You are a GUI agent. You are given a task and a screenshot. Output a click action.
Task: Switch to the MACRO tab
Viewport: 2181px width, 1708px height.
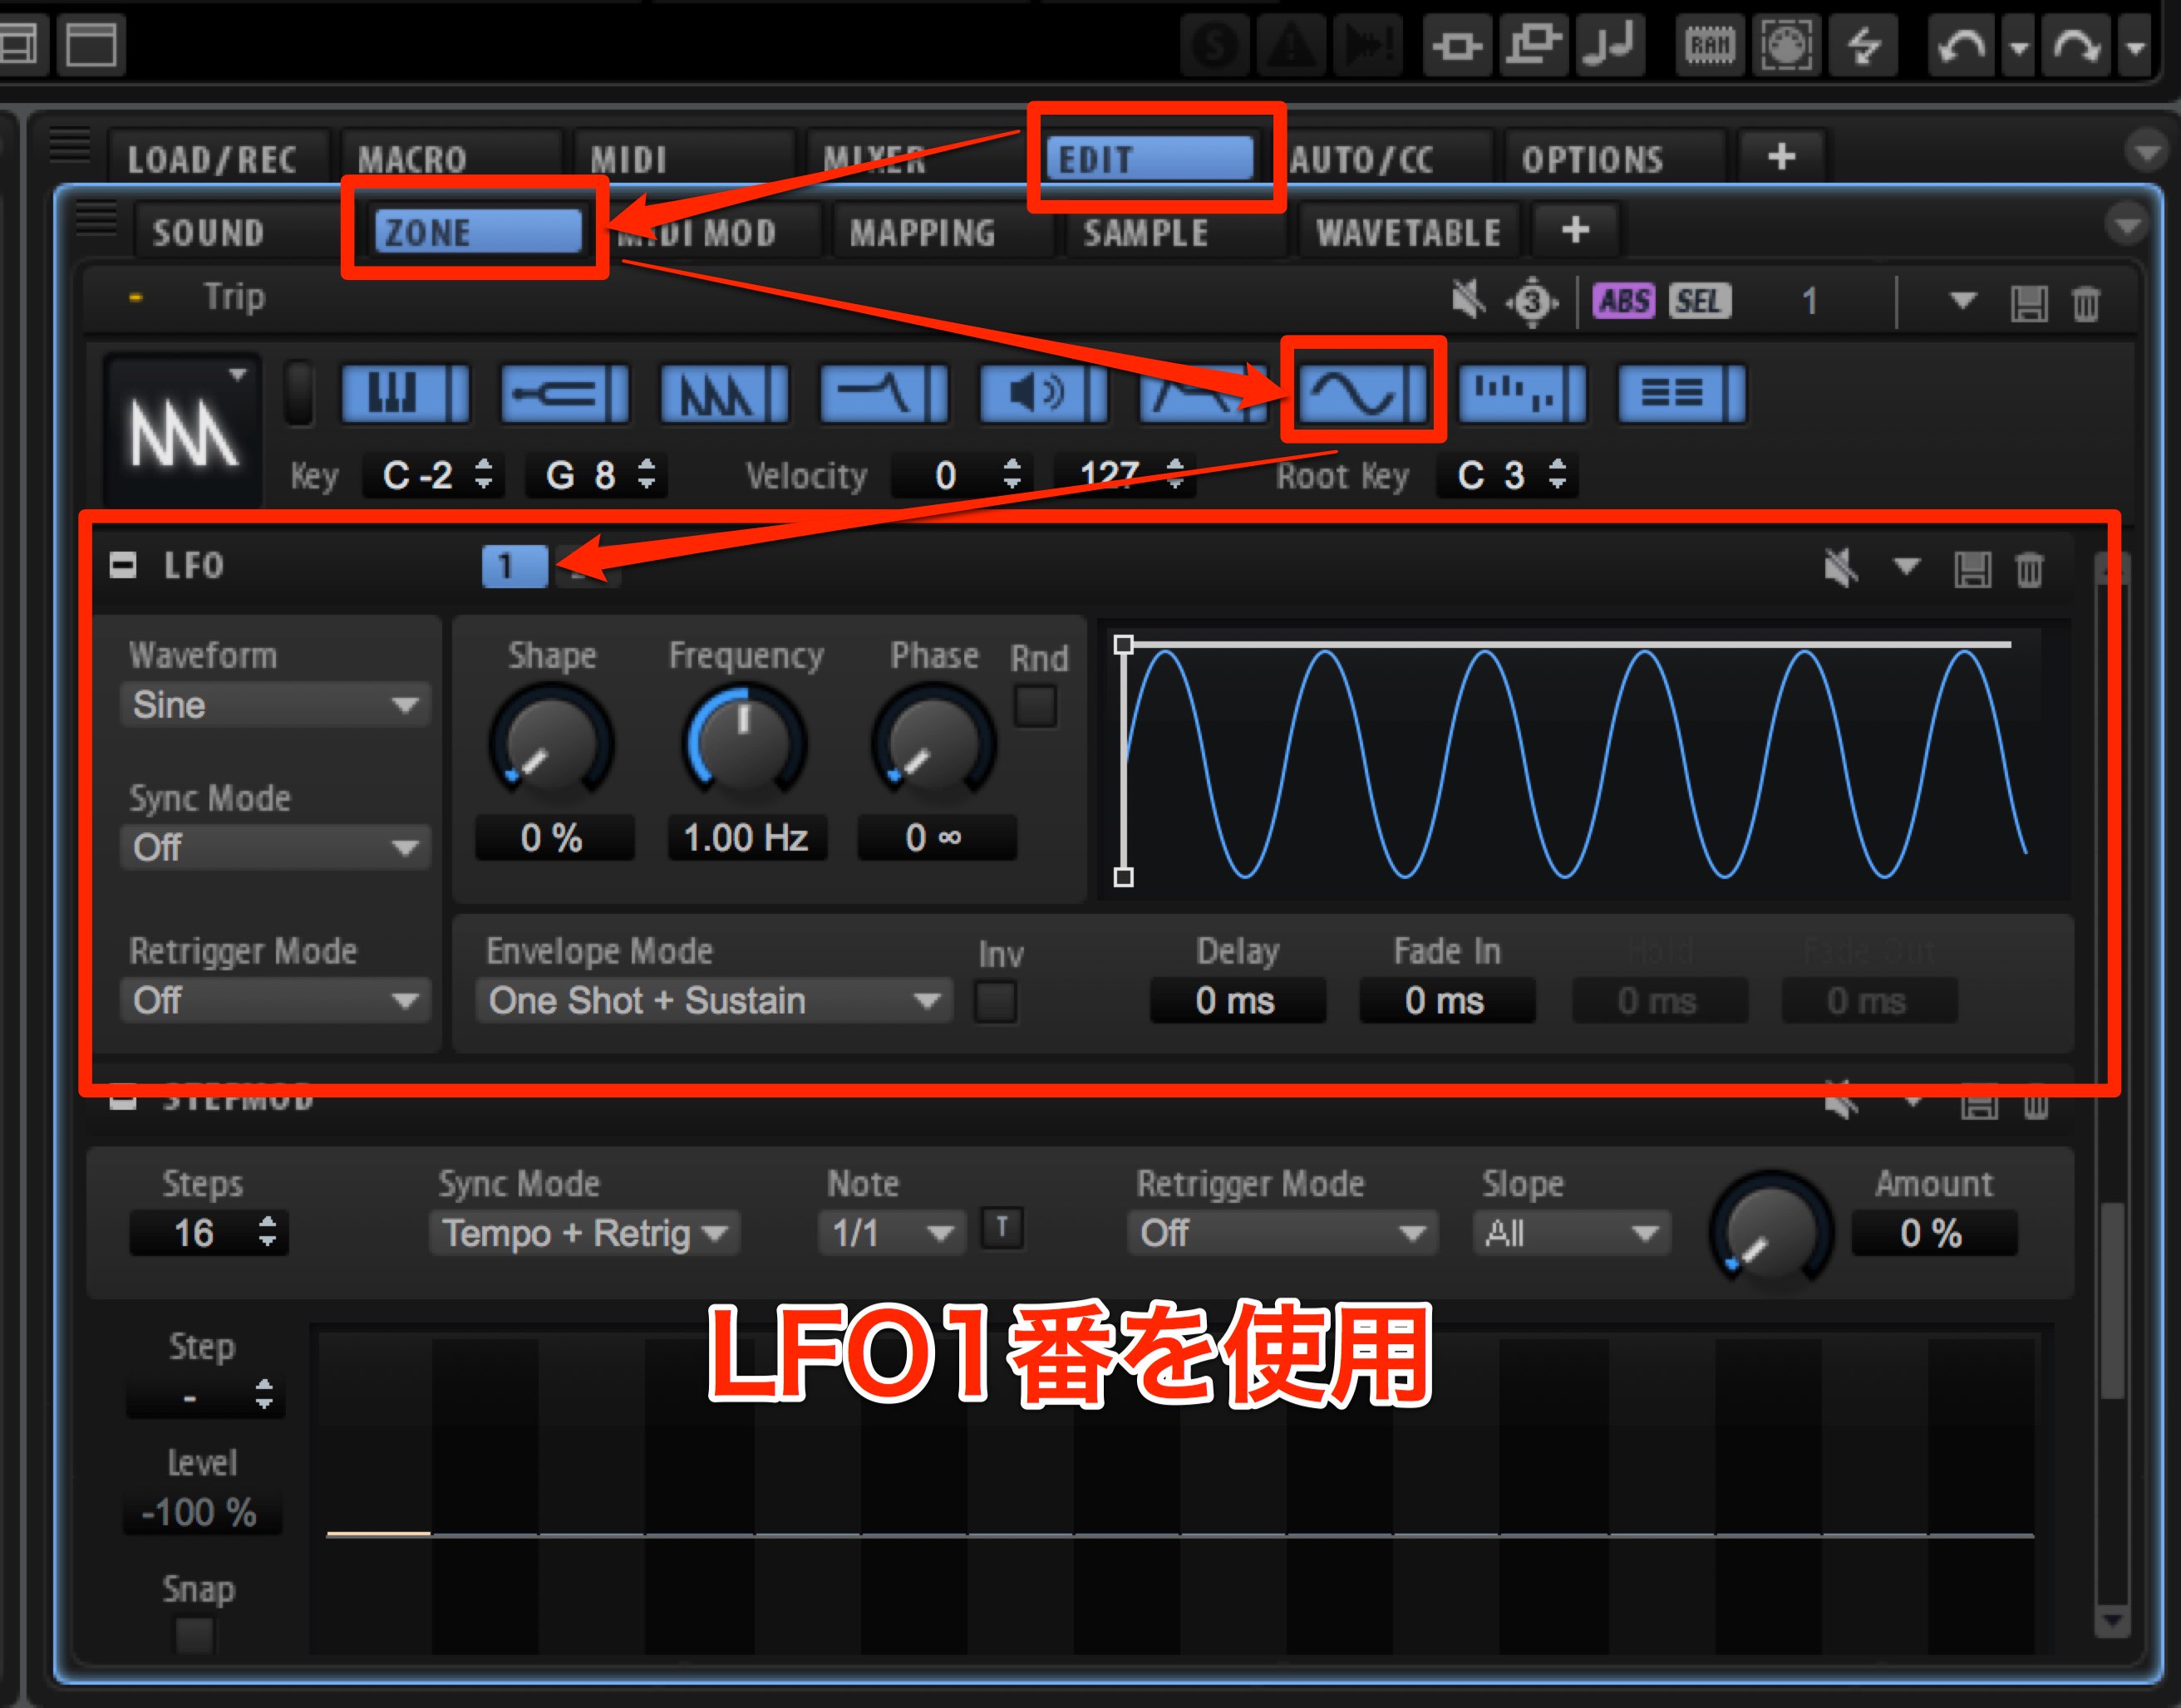[412, 159]
